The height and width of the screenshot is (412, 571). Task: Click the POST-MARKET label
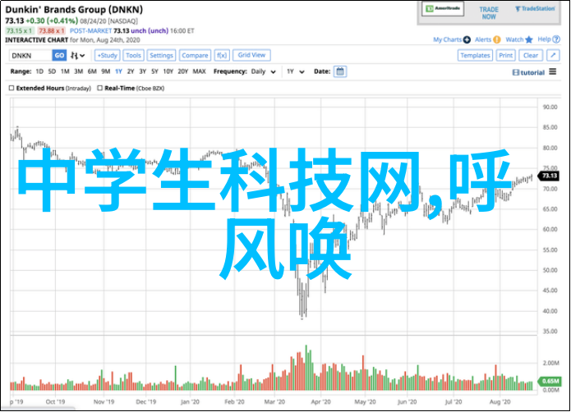[x=90, y=31]
